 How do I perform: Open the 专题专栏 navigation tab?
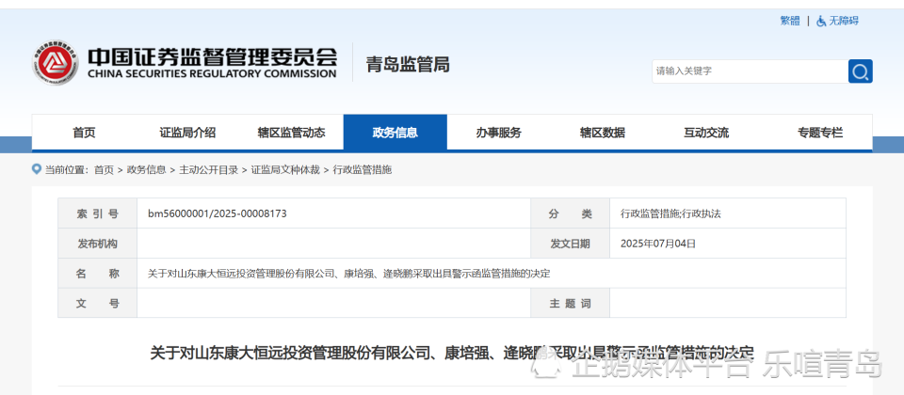[820, 133]
